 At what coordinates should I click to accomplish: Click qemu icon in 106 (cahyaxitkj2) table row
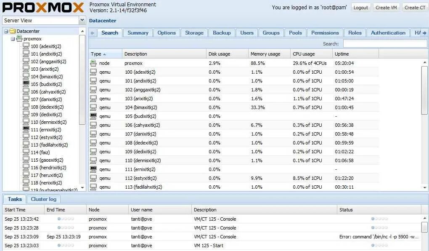point(93,125)
